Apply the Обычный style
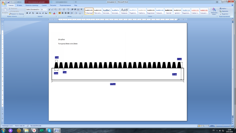Viewport: 236px width, 133px height. (89, 11)
